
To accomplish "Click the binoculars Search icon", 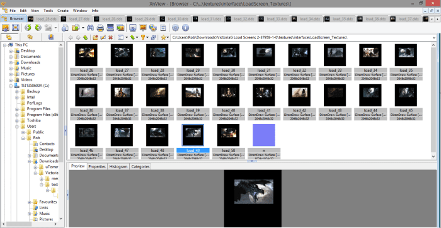I will click(90, 28).
